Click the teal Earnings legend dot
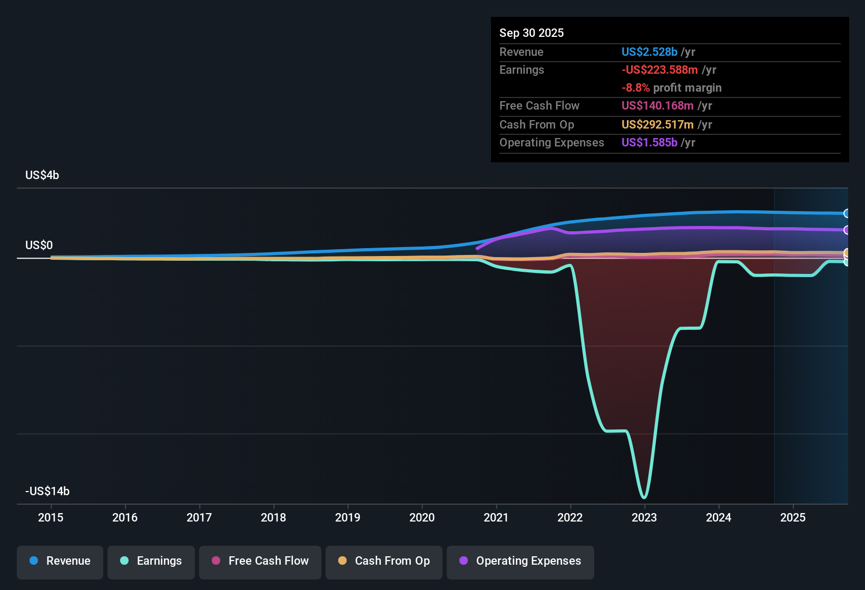Viewport: 865px width, 590px height. click(x=124, y=561)
